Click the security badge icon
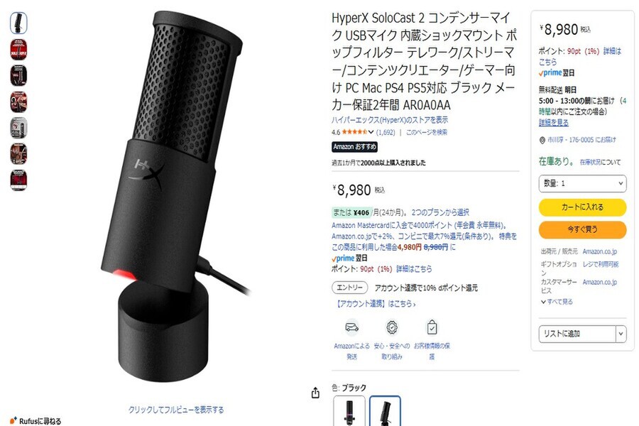The height and width of the screenshot is (426, 639). point(392,327)
